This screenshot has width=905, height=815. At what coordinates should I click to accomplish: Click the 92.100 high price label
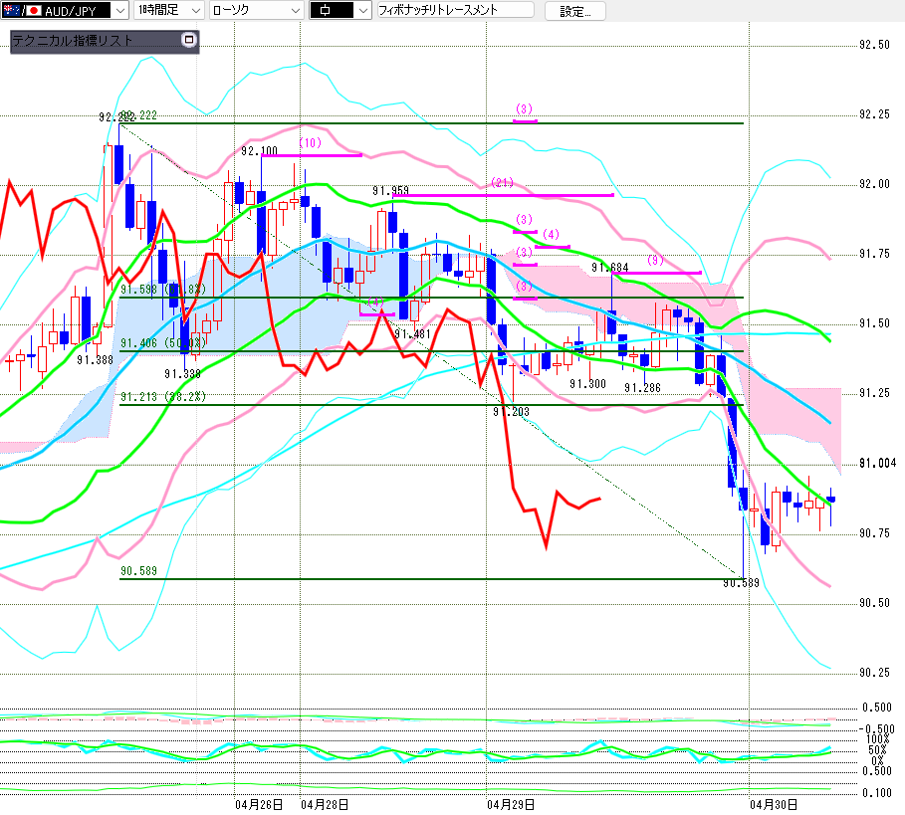[259, 151]
